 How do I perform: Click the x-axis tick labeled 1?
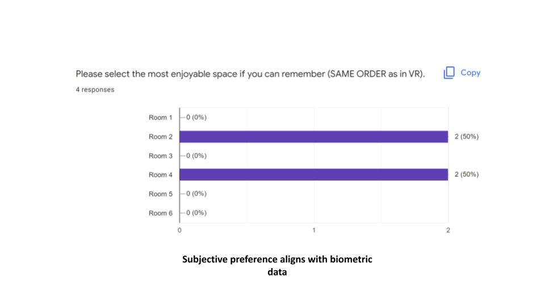click(314, 230)
